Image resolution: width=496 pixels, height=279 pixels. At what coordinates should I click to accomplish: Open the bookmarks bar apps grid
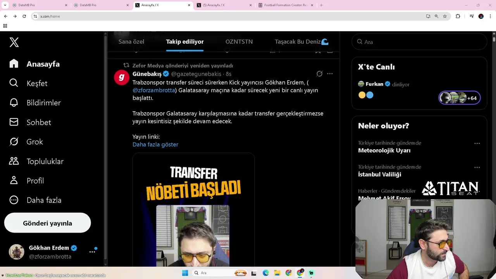pyautogui.click(x=5, y=26)
